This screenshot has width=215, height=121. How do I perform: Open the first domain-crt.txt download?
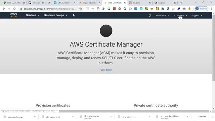pos(53,117)
